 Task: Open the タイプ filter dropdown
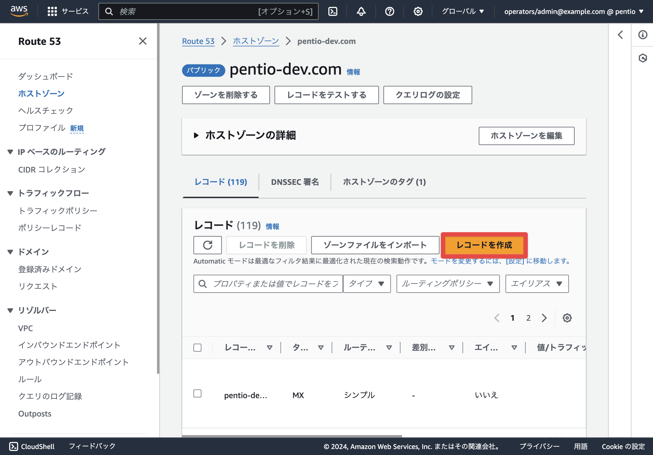[367, 284]
